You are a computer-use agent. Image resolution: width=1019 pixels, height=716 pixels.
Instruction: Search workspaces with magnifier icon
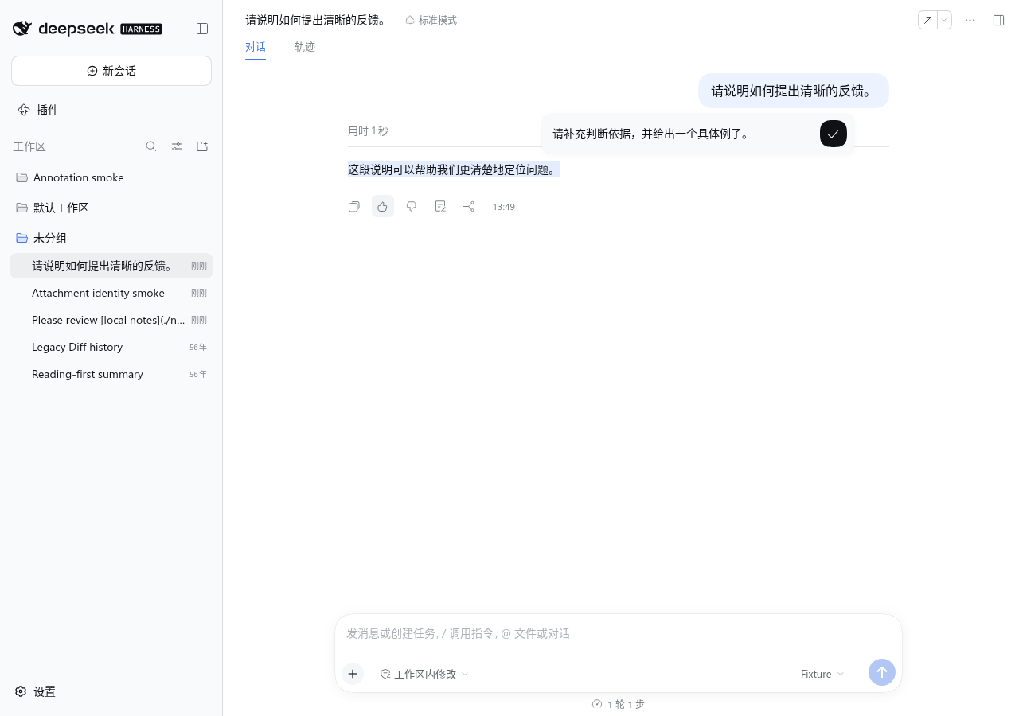point(151,146)
